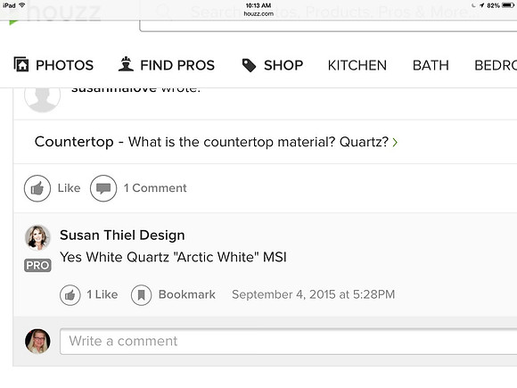
Task: Tap the houzz.com address in browser bar
Action: coord(258,14)
